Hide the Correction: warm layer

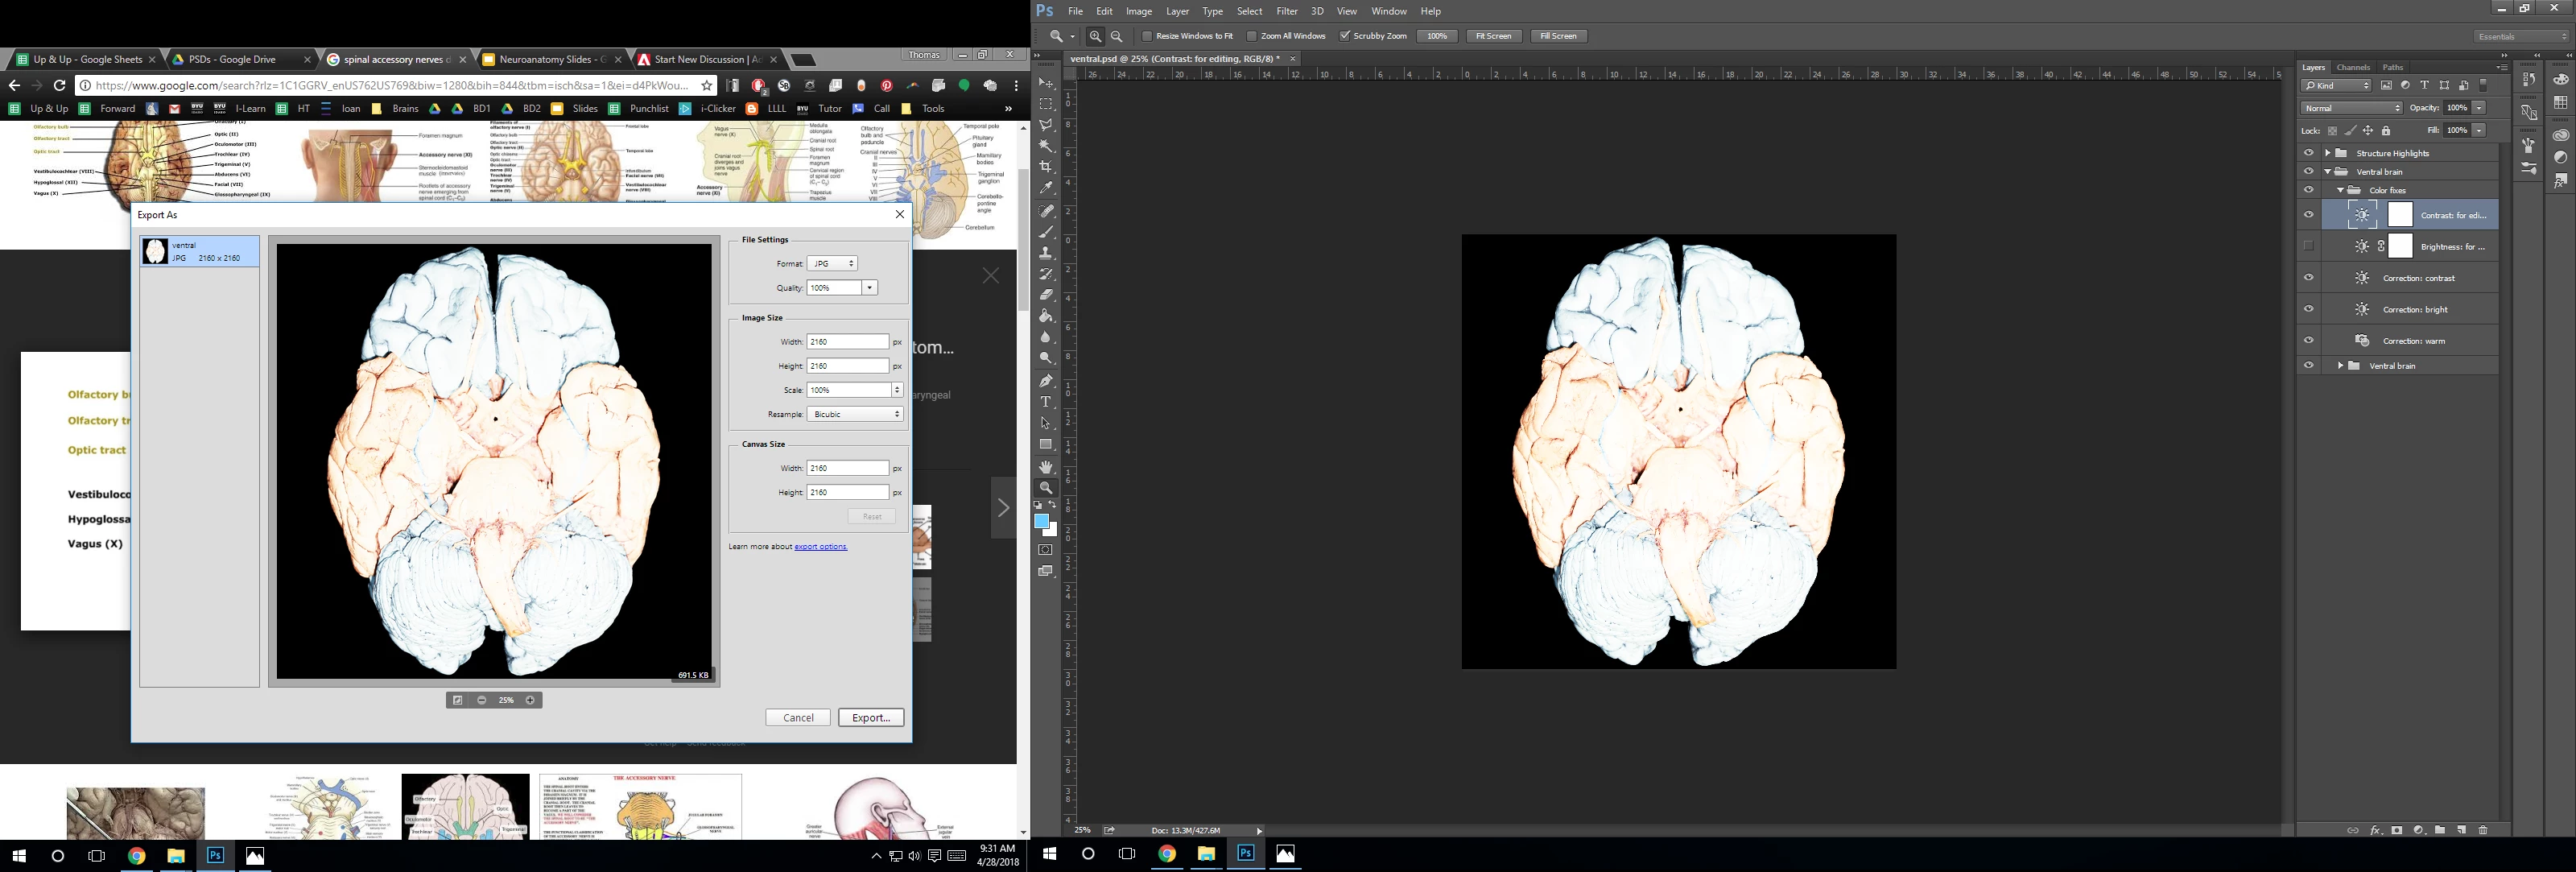pyautogui.click(x=2308, y=340)
